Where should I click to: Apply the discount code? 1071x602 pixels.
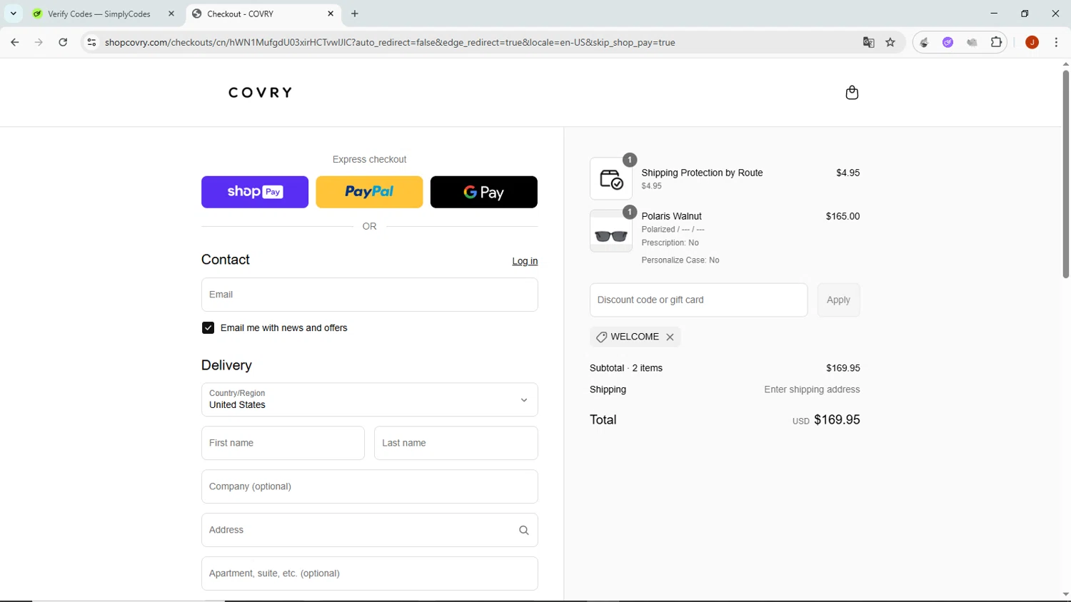click(838, 300)
